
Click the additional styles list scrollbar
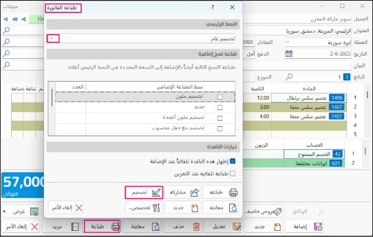(x=52, y=98)
